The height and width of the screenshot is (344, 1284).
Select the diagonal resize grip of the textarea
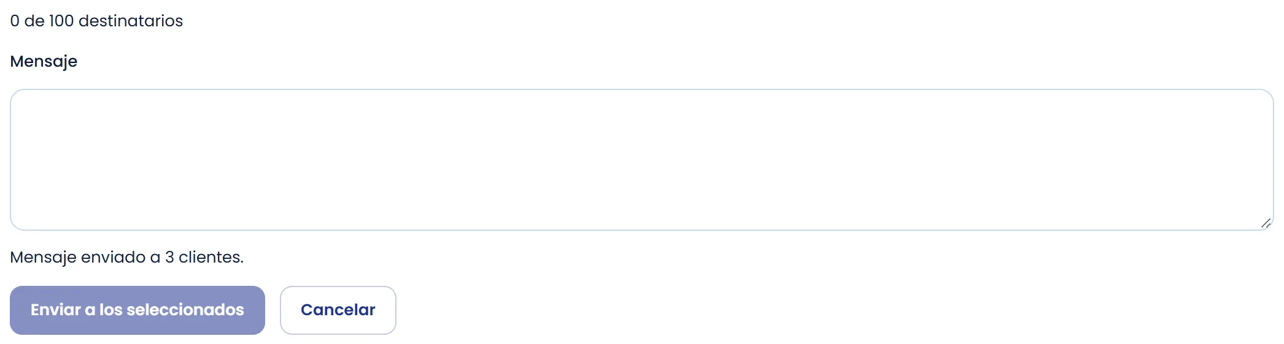(1266, 223)
